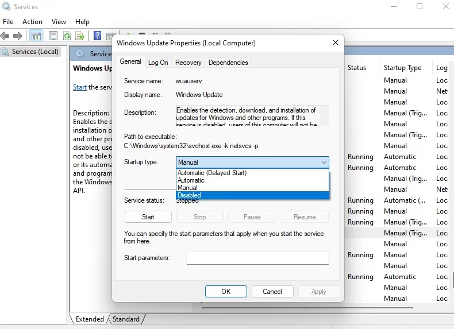Click the Resume service button

(305, 217)
